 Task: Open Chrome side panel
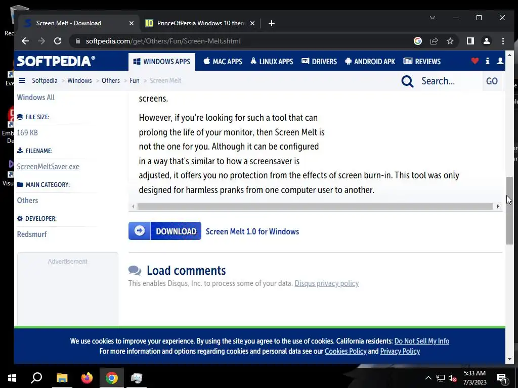tap(470, 41)
